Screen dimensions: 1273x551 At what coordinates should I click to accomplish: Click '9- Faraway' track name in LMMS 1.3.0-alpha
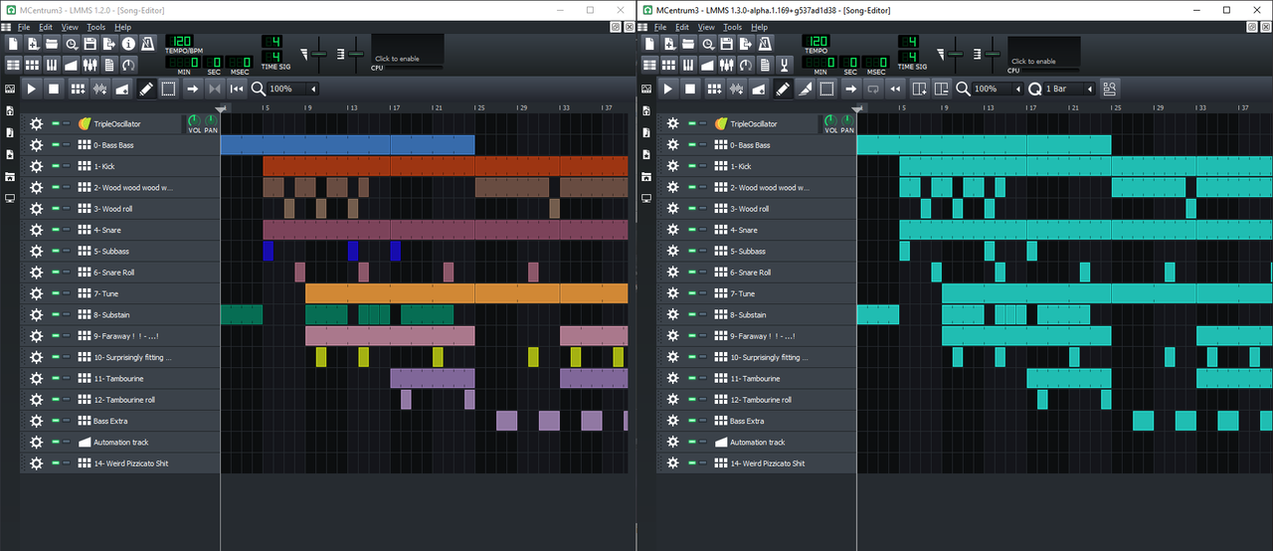tap(763, 336)
